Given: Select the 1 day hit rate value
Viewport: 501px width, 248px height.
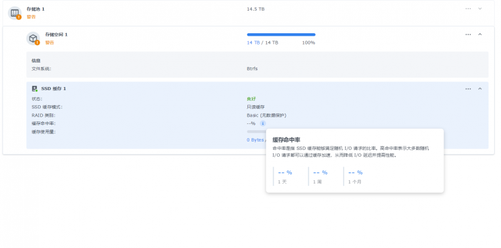Looking at the screenshot, I should [285, 173].
